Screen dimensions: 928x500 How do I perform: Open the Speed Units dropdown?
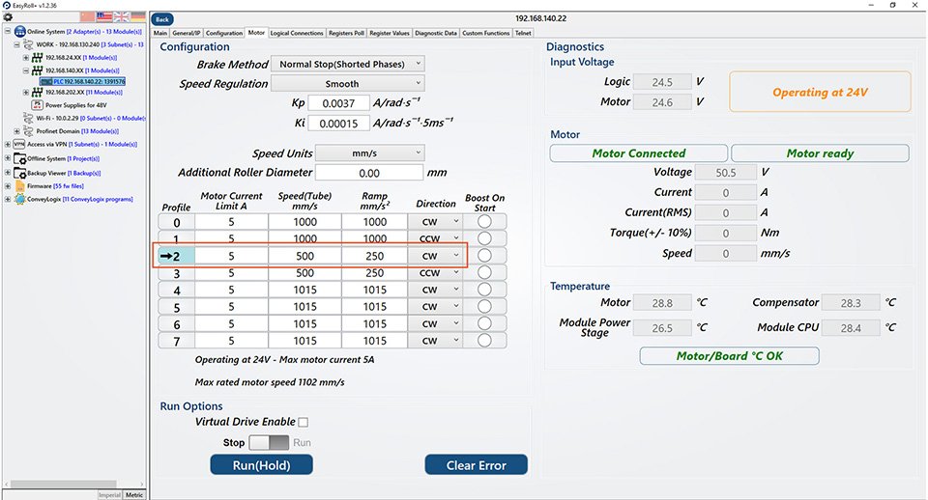pos(370,153)
